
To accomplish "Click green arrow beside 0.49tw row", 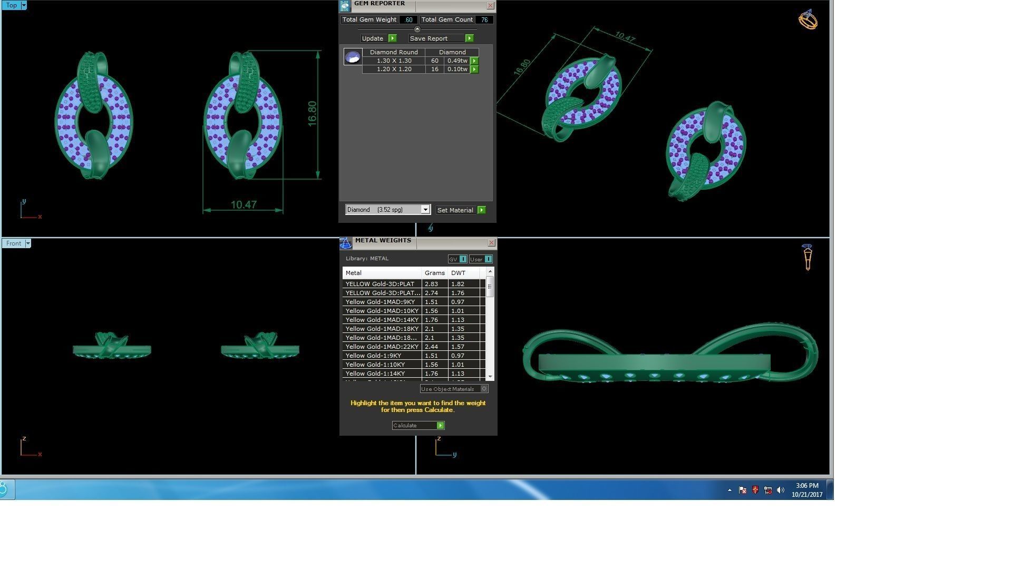I will pos(474,61).
